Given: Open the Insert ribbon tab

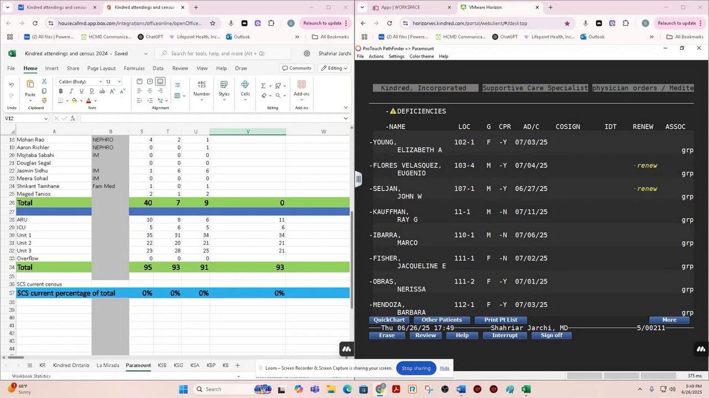Looking at the screenshot, I should click(52, 68).
